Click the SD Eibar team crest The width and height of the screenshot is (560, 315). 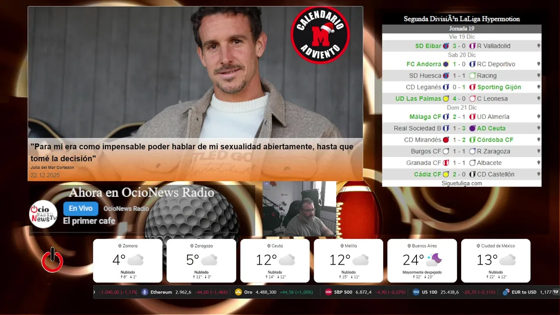pyautogui.click(x=446, y=46)
